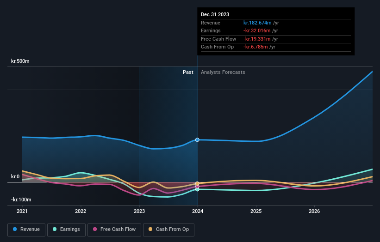Toggle the Cash From Op legend series
380x242 pixels.
[168, 230]
